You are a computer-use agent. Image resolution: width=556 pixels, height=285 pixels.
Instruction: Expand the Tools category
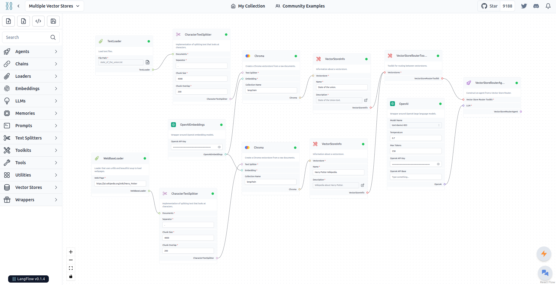point(31,163)
